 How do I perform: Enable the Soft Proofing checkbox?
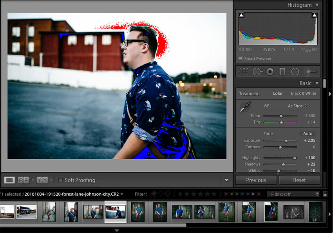click(60, 180)
